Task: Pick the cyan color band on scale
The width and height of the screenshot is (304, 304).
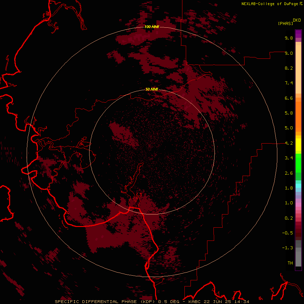Action: pos(298,186)
